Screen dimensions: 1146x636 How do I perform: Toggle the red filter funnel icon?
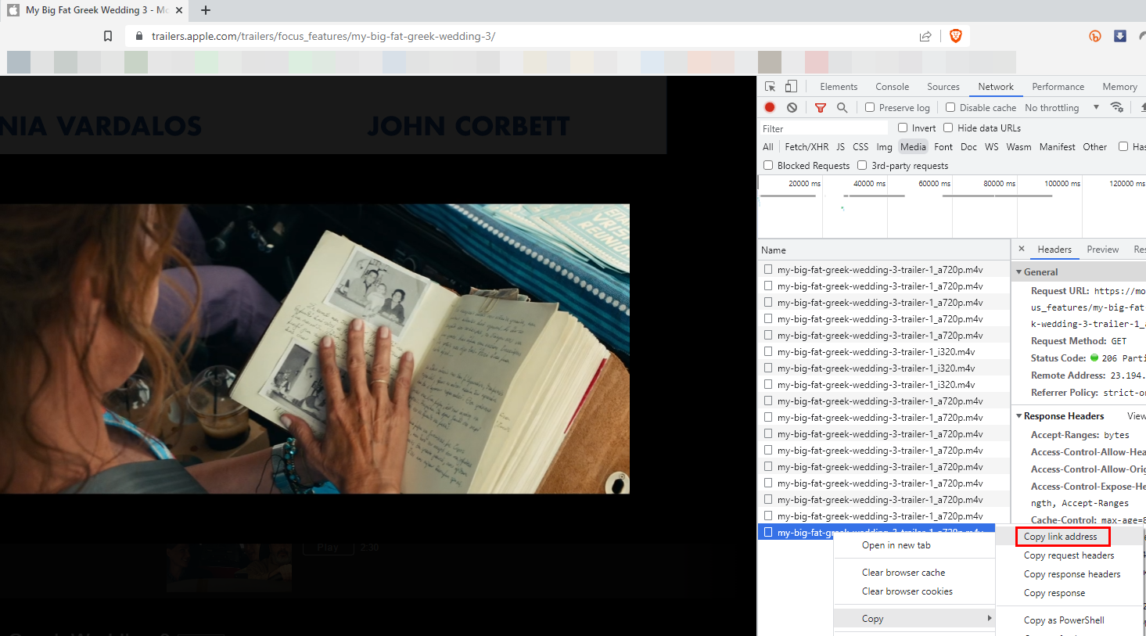(820, 107)
